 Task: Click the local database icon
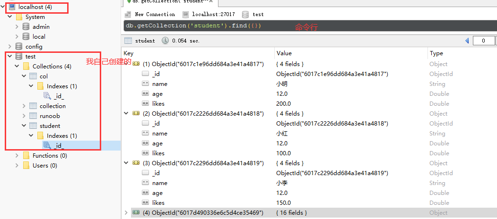pos(26,37)
